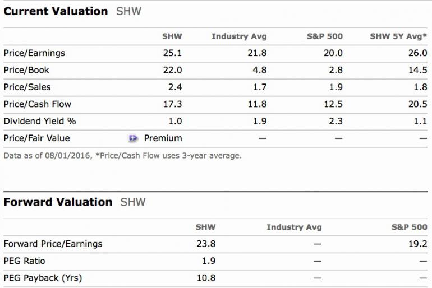Image resolution: width=432 pixels, height=288 pixels.
Task: Click the Forward Valuation section heading
Action: (58, 202)
